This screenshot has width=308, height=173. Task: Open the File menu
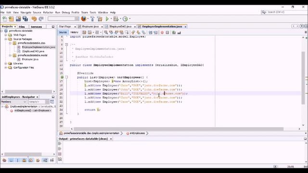tap(2, 12)
